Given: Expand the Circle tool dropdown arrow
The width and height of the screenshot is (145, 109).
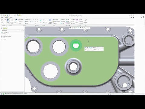Looking at the screenshot, I should (x=22, y=21).
